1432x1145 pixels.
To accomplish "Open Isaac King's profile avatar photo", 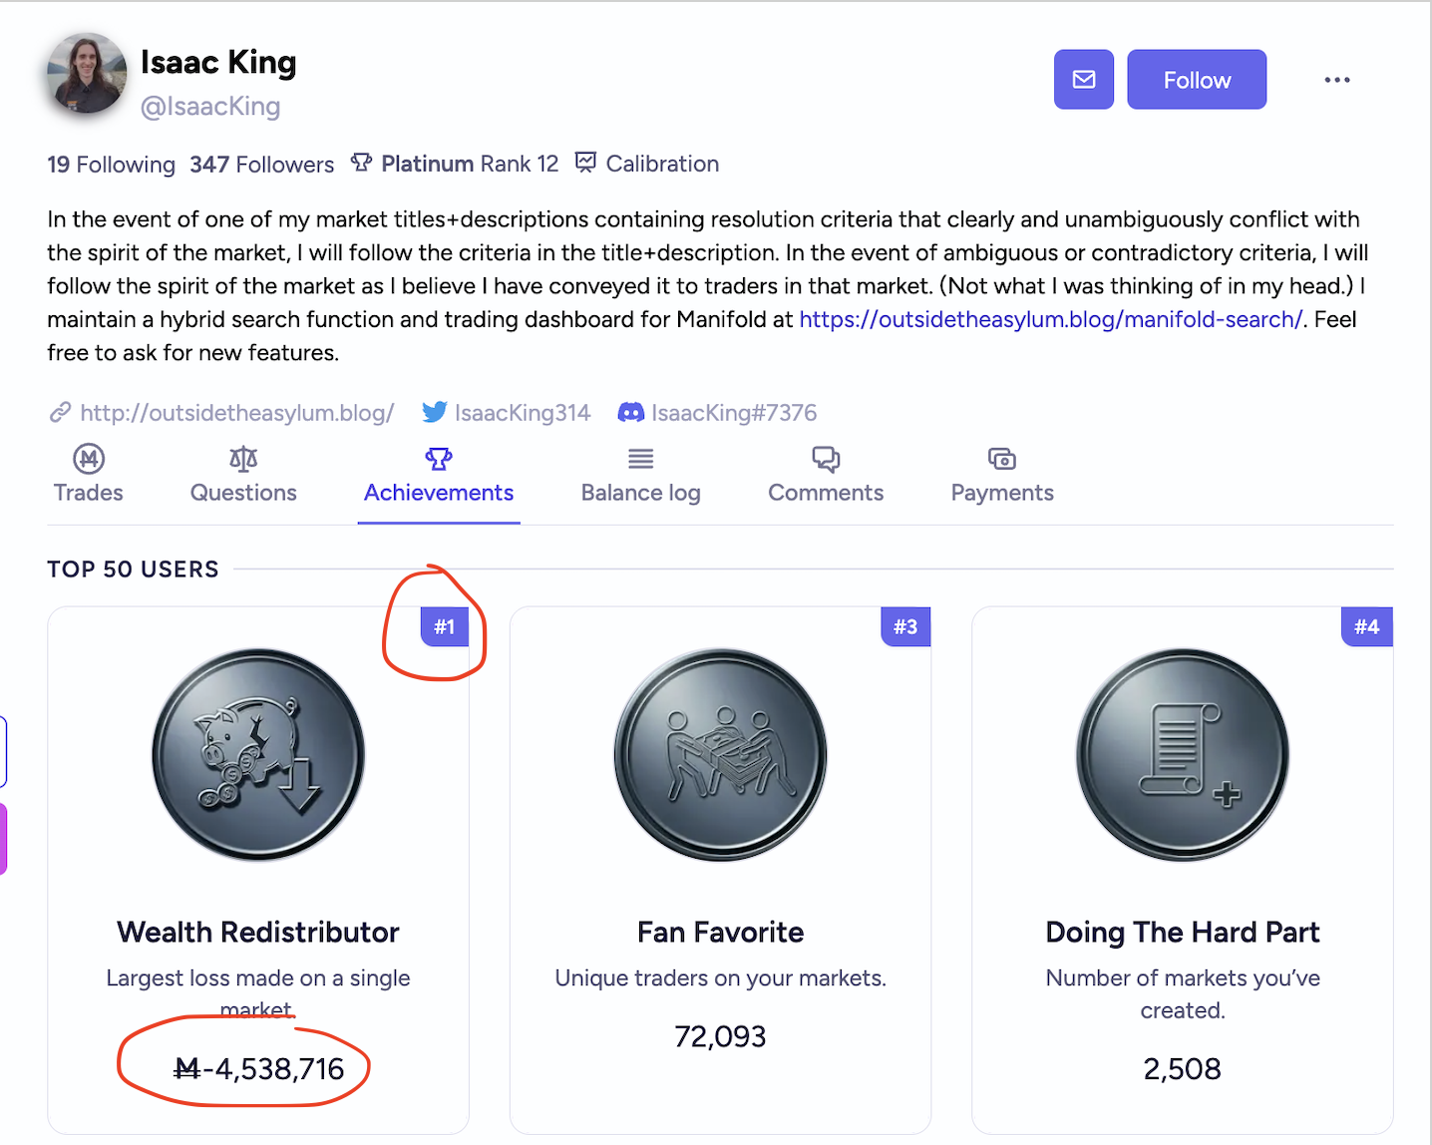I will [x=87, y=73].
